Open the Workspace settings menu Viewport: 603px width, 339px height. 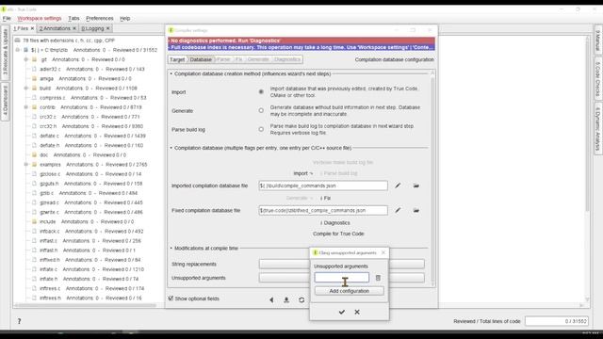pyautogui.click(x=40, y=18)
